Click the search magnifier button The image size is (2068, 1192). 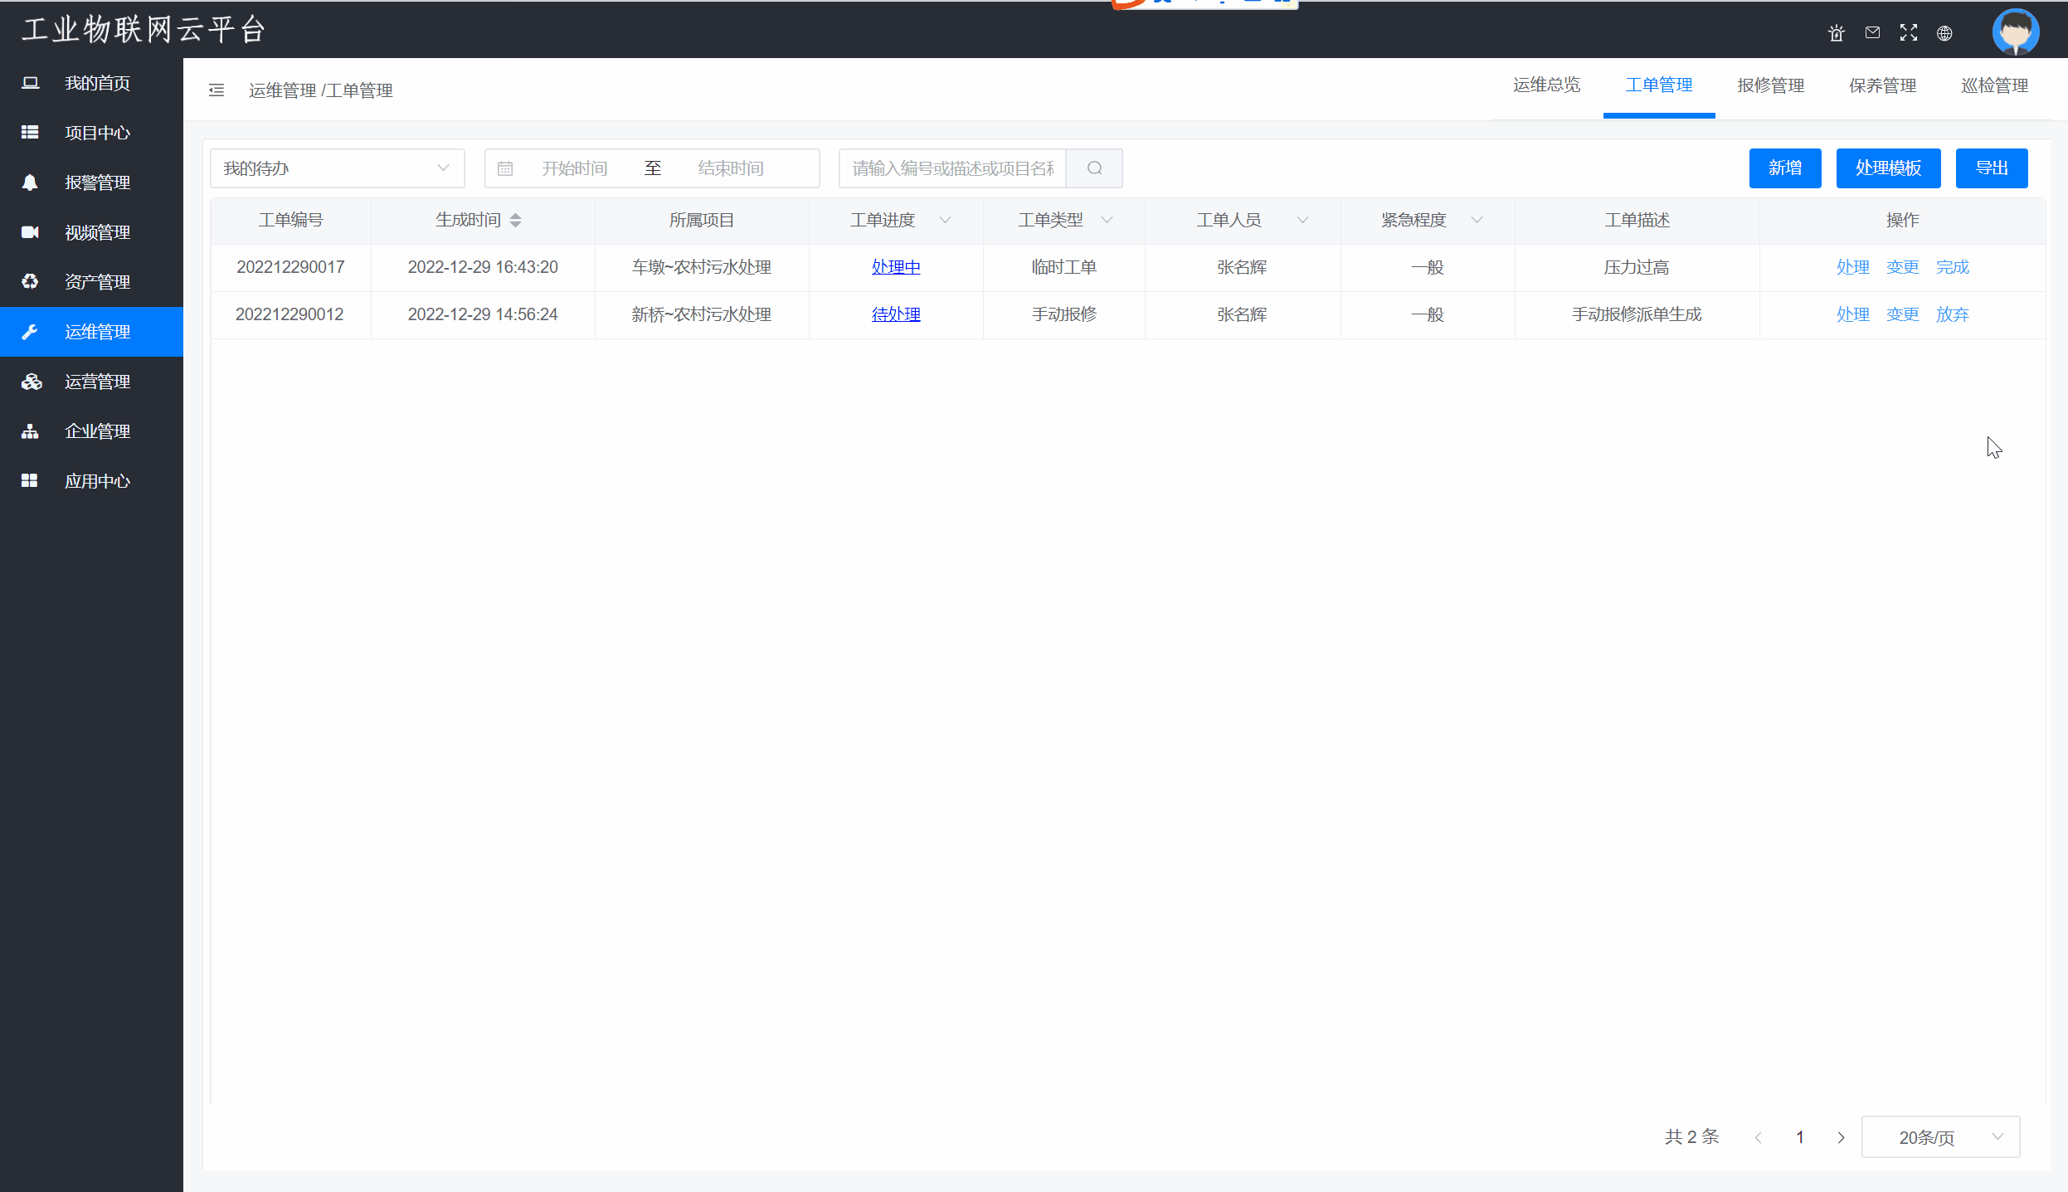(1094, 168)
